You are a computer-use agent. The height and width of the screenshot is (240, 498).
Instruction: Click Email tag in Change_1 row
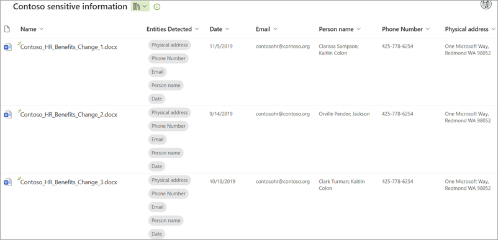tap(157, 72)
